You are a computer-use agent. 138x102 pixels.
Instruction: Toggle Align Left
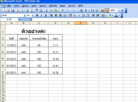point(51,15)
